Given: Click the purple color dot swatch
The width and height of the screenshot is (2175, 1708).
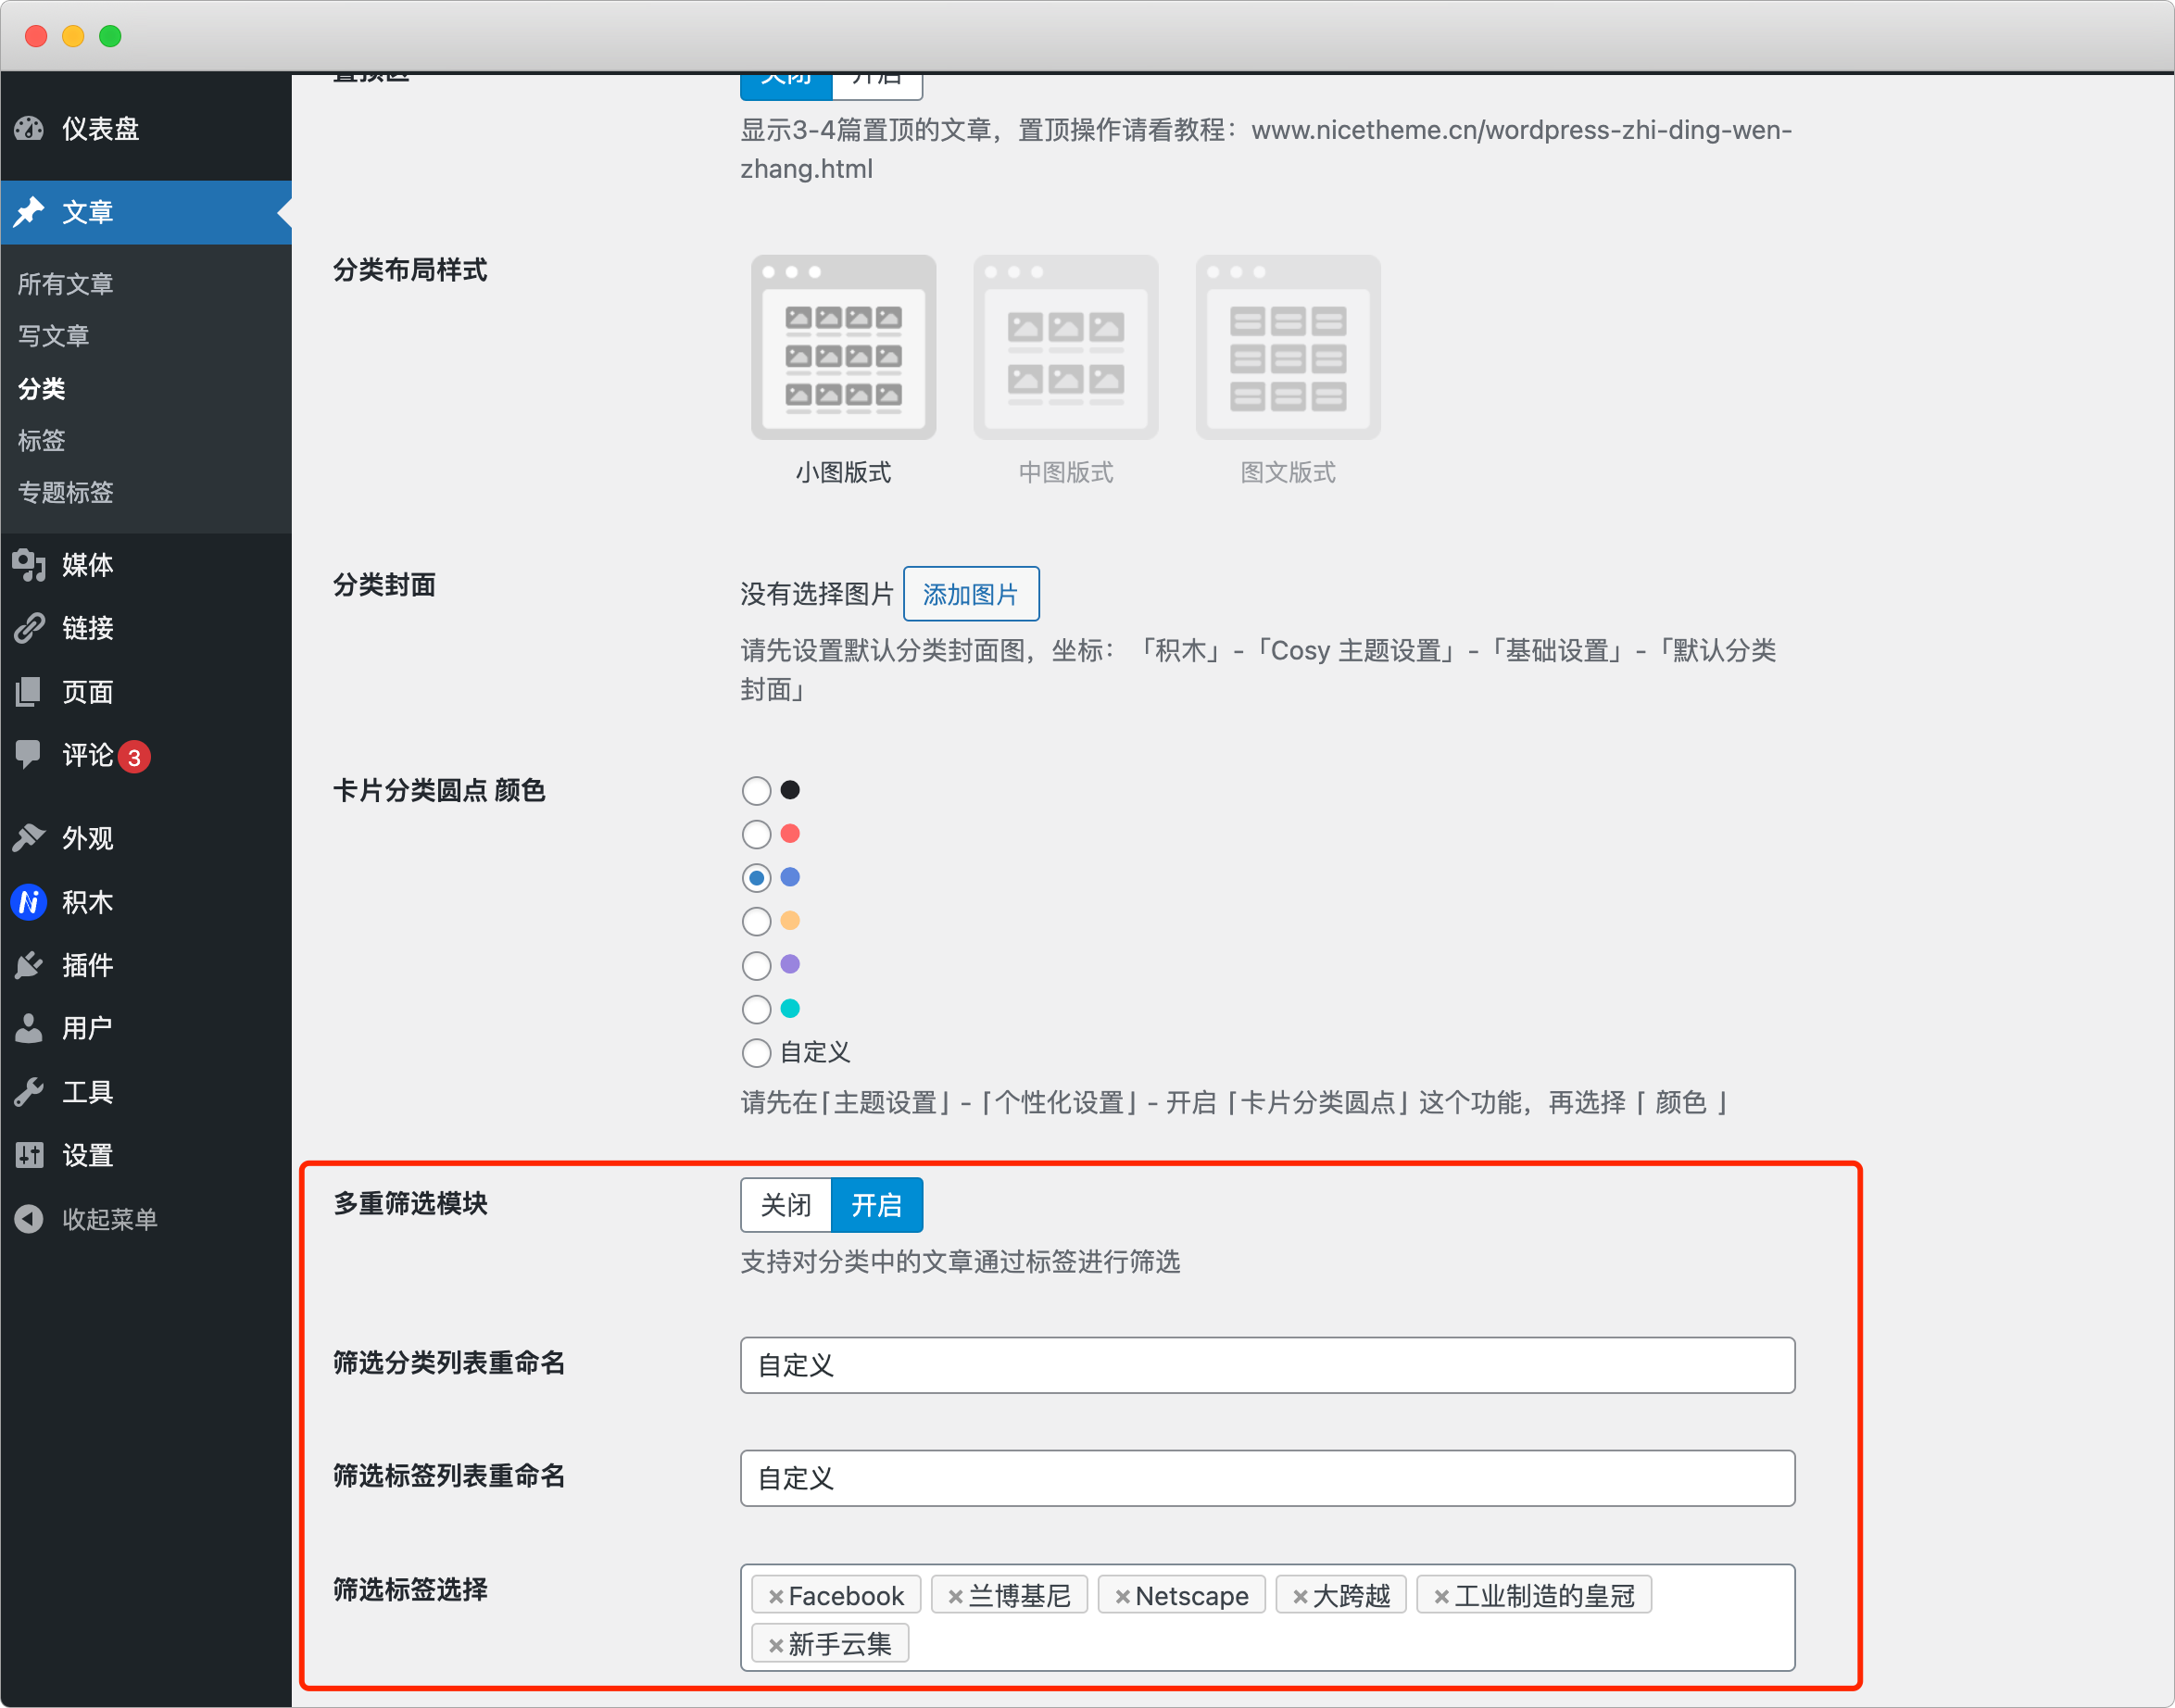Looking at the screenshot, I should tap(790, 964).
